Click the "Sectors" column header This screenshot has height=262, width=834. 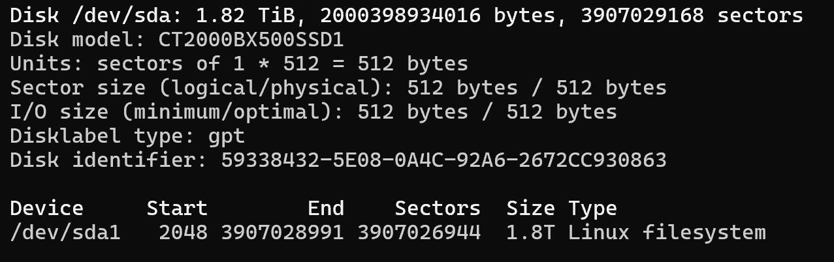pos(438,208)
